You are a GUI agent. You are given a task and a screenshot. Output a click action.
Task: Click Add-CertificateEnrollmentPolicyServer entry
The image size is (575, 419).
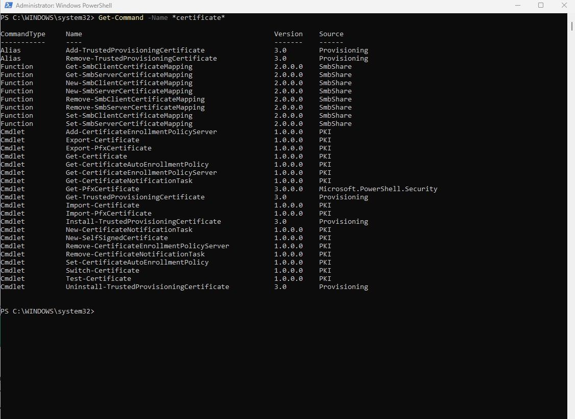[141, 132]
